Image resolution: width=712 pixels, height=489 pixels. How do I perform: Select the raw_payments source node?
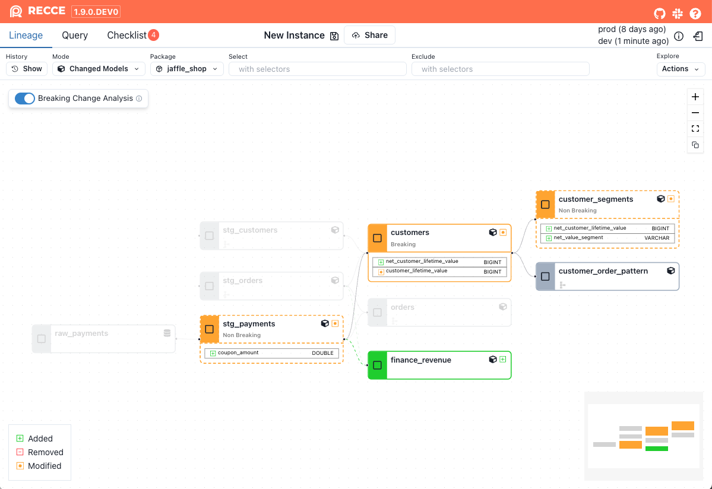point(103,338)
